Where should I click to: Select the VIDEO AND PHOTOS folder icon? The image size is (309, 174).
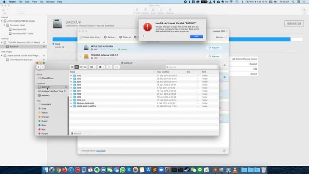tap(75, 106)
